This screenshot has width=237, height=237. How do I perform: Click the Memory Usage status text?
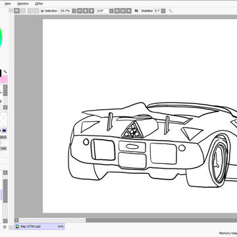pos(228,233)
